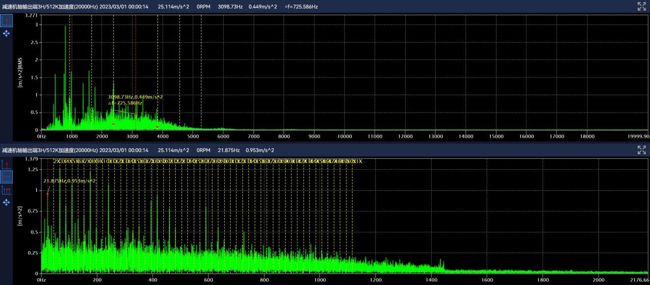
Task: Activate pan/move tool in lower spectrum chart
Action: coord(6,202)
